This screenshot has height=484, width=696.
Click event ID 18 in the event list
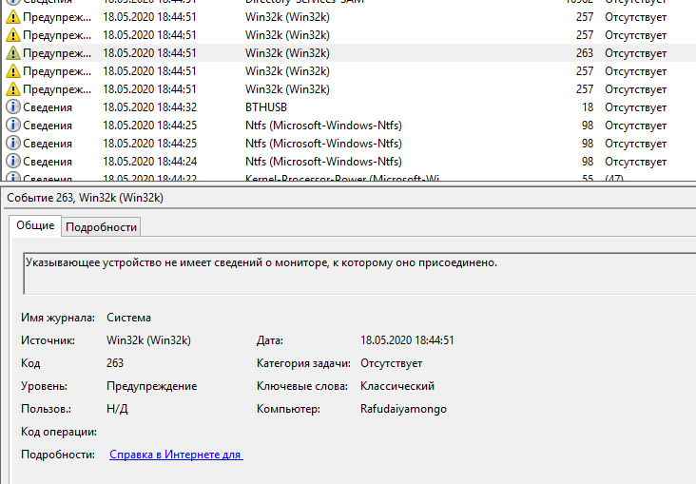click(587, 107)
